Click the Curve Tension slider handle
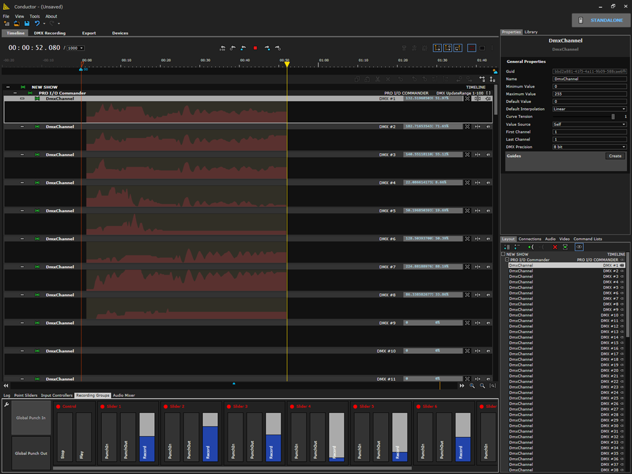 point(613,117)
